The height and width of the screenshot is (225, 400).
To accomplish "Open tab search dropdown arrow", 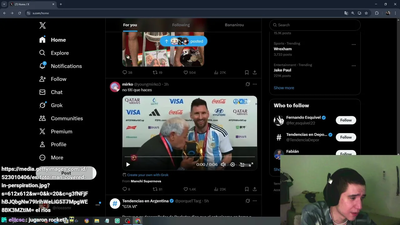I will pyautogui.click(x=4, y=4).
